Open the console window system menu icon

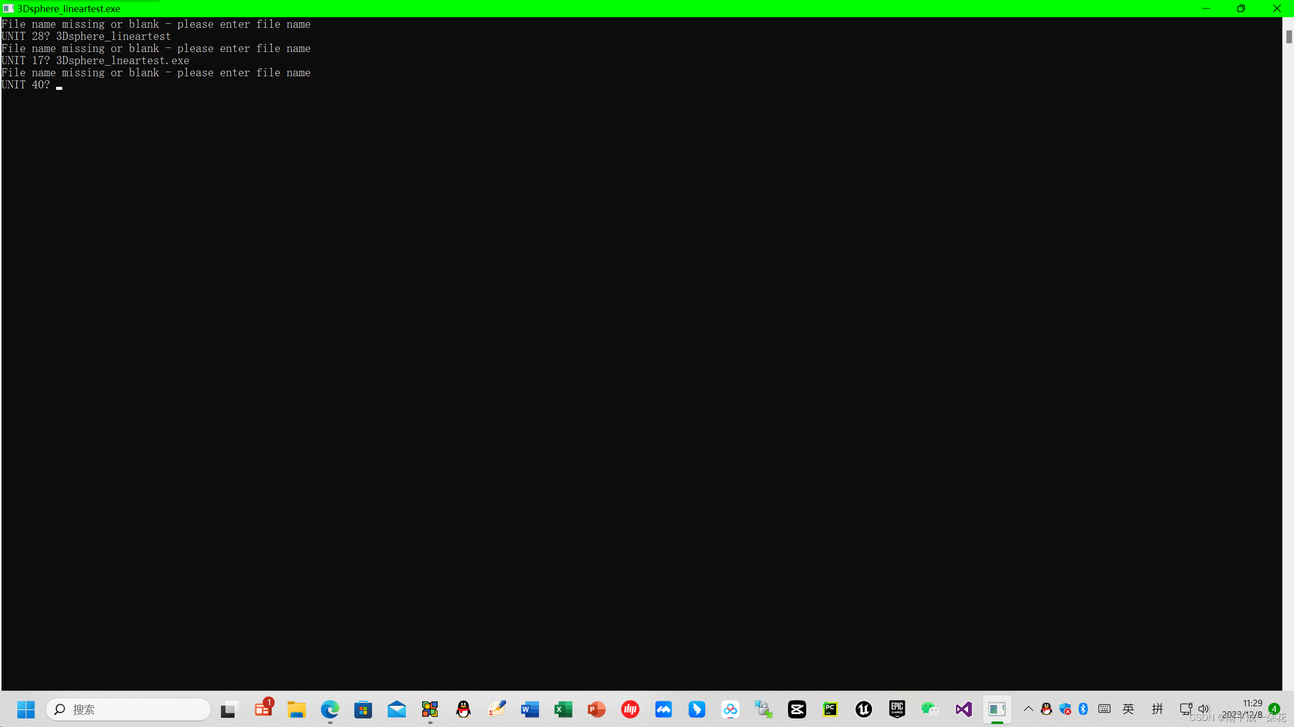(8, 9)
